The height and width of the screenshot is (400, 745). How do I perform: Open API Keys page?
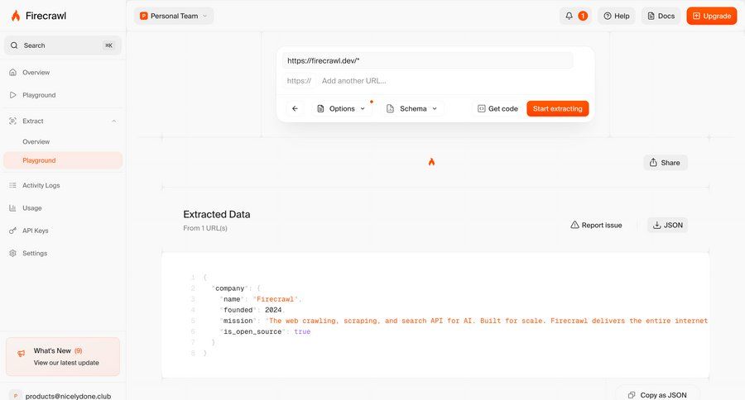point(35,231)
